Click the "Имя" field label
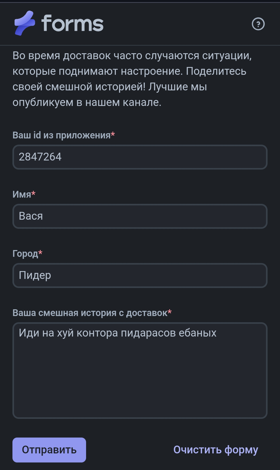 click(x=22, y=194)
